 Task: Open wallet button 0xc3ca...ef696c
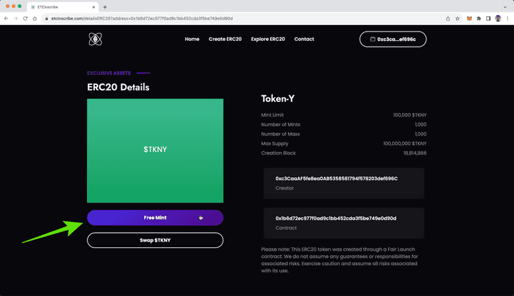pos(393,39)
